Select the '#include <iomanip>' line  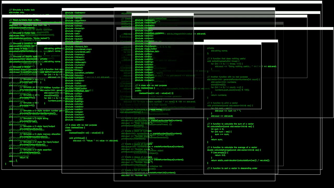click(x=75, y=28)
